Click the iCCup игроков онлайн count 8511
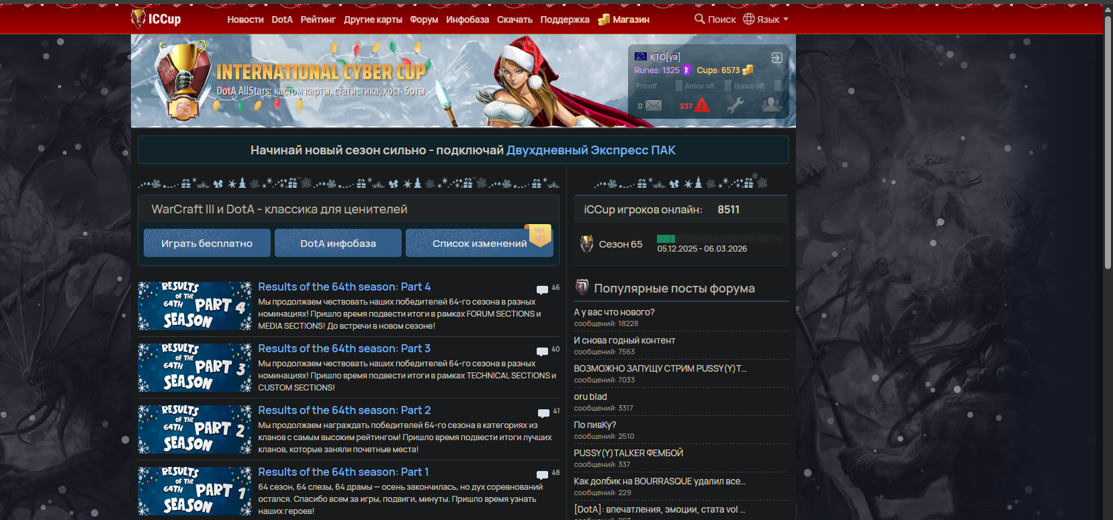The width and height of the screenshot is (1113, 520). point(728,209)
